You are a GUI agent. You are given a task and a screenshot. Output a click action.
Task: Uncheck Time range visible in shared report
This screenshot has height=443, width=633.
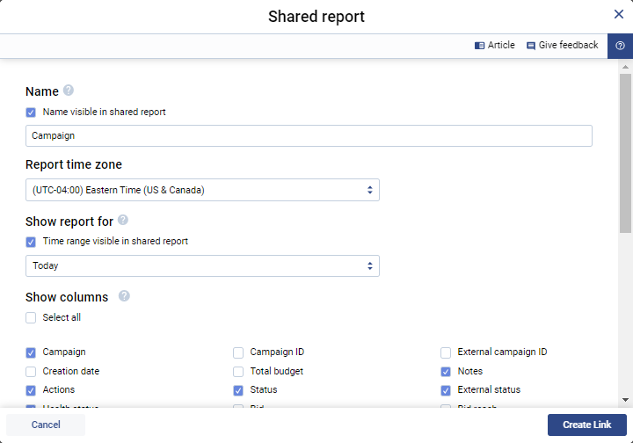tap(31, 242)
